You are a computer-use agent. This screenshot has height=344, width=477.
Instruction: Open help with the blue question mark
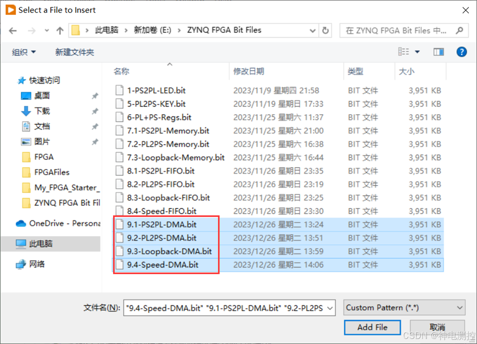pyautogui.click(x=462, y=52)
